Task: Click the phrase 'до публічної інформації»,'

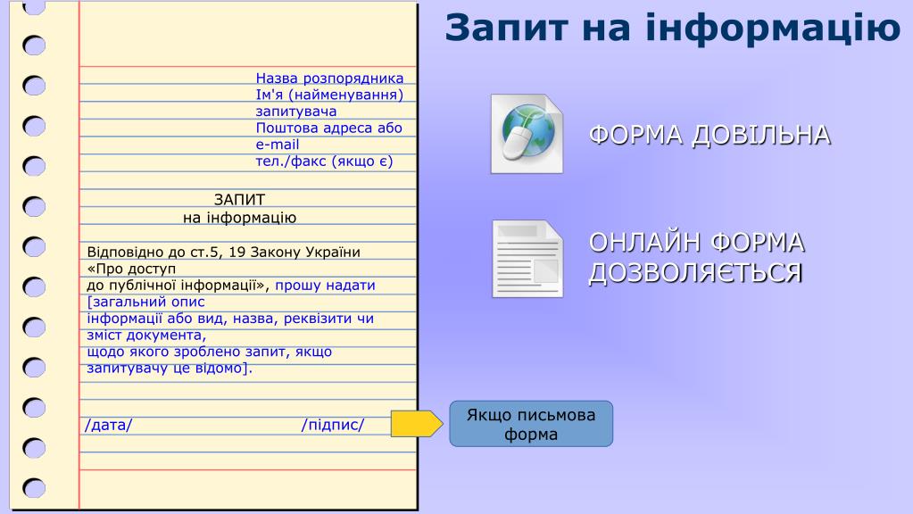Action: pyautogui.click(x=178, y=286)
